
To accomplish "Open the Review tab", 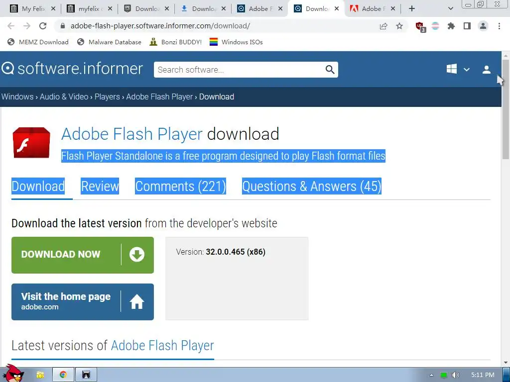I will click(x=100, y=187).
